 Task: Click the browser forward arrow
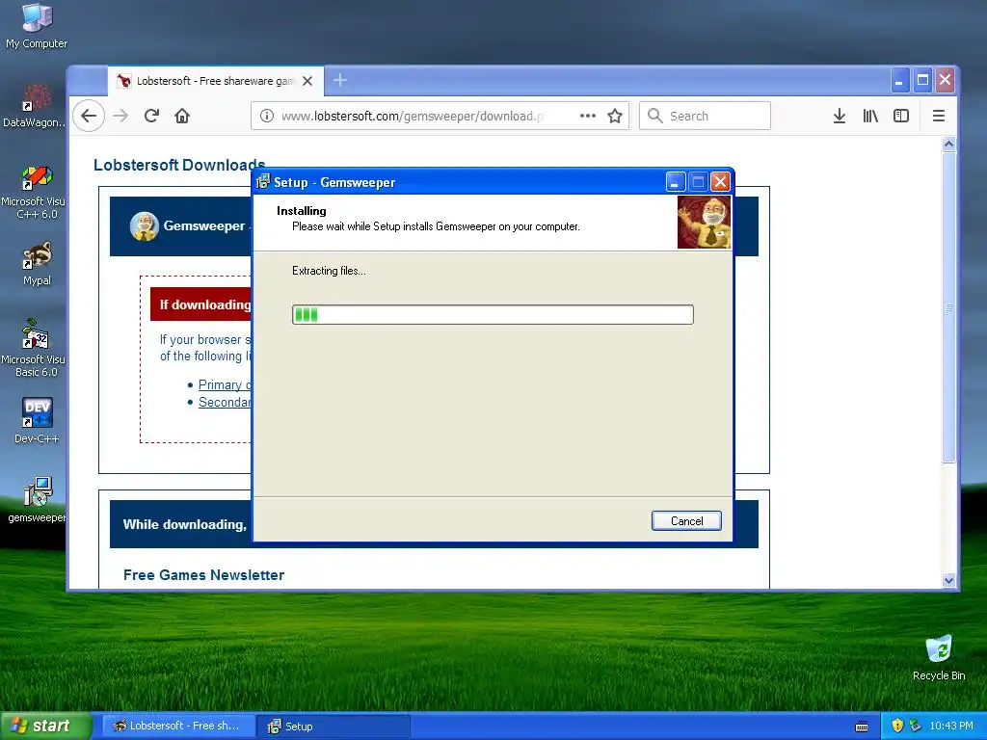click(120, 116)
